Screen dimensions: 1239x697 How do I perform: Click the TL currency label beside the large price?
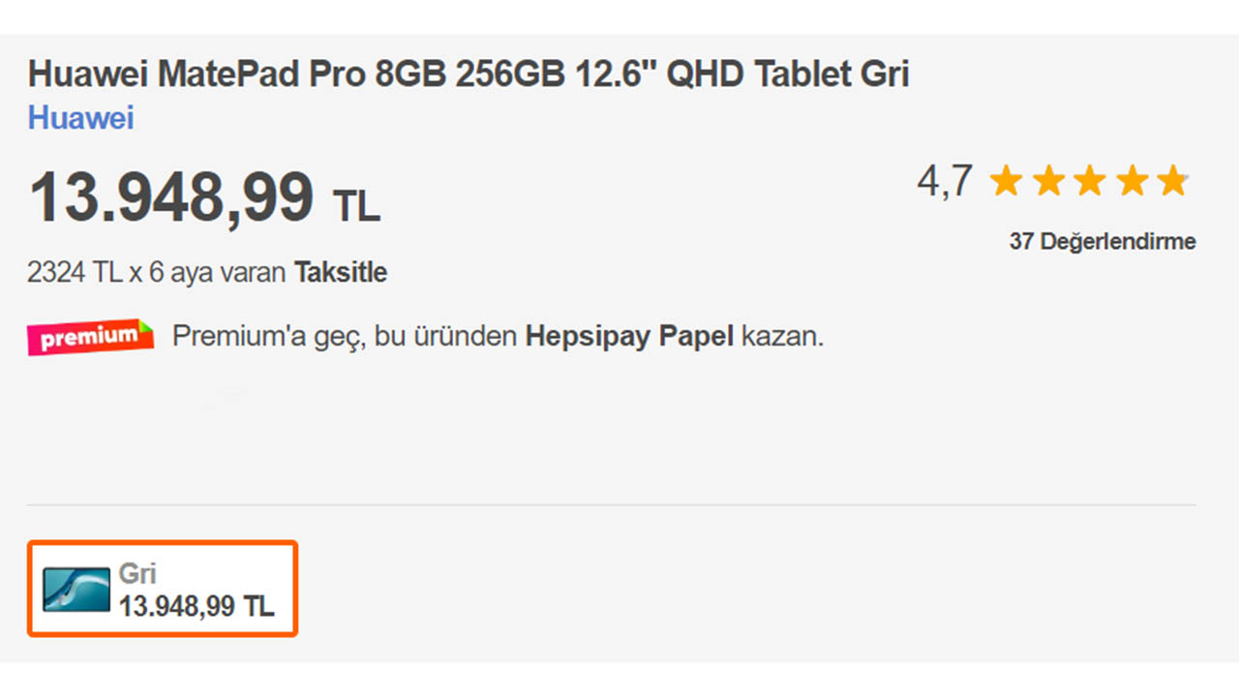click(x=356, y=205)
